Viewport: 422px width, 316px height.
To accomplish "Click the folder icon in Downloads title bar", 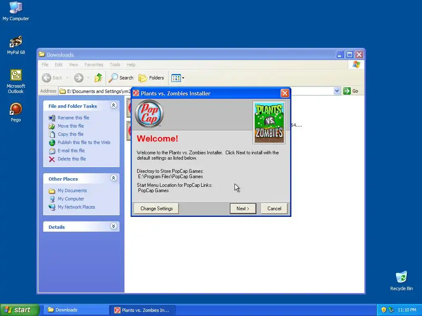I will pyautogui.click(x=42, y=55).
